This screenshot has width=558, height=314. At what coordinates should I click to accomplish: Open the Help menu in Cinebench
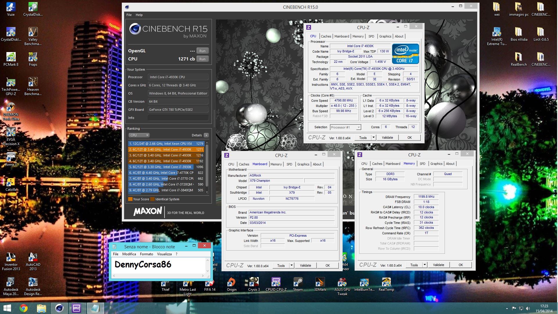click(139, 15)
